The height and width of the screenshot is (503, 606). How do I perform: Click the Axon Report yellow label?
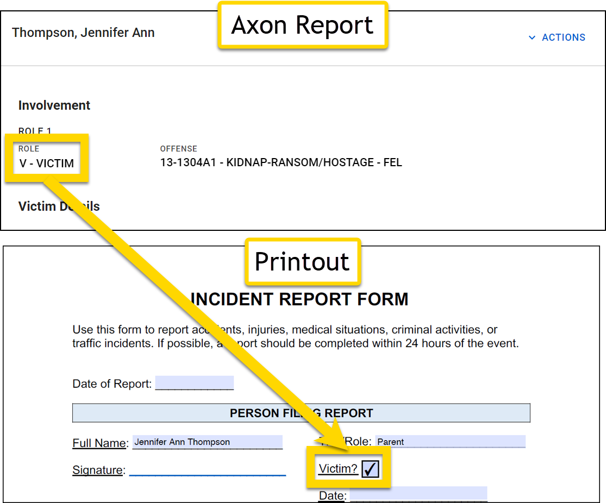click(x=302, y=25)
